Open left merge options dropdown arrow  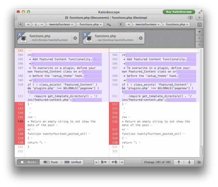[96, 162]
